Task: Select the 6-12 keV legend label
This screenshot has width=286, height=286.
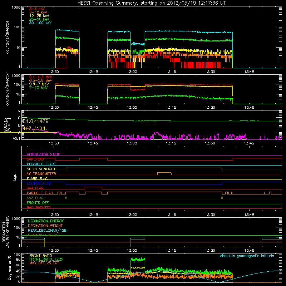Action: (x=38, y=12)
